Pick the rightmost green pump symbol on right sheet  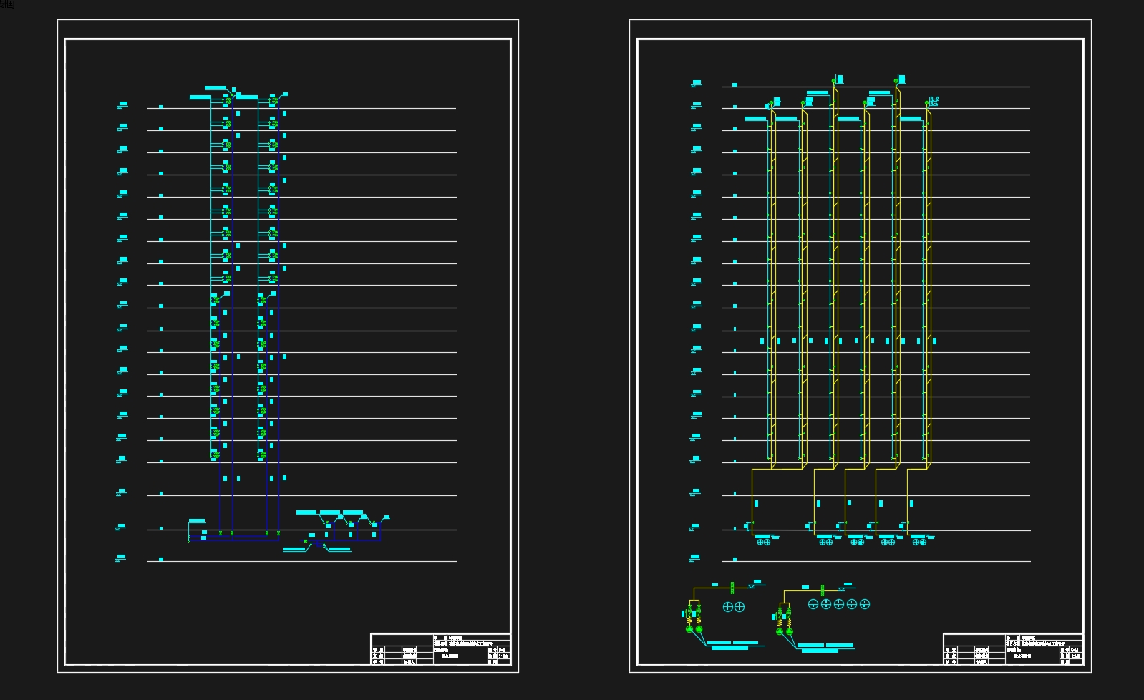coord(789,631)
